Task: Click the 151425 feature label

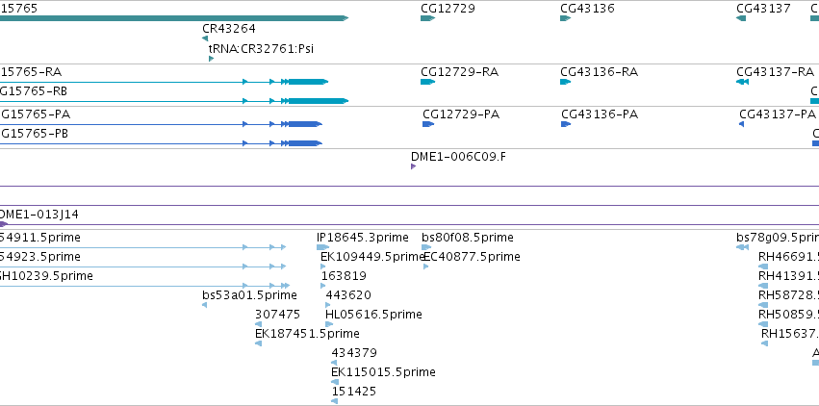Action: [x=354, y=391]
